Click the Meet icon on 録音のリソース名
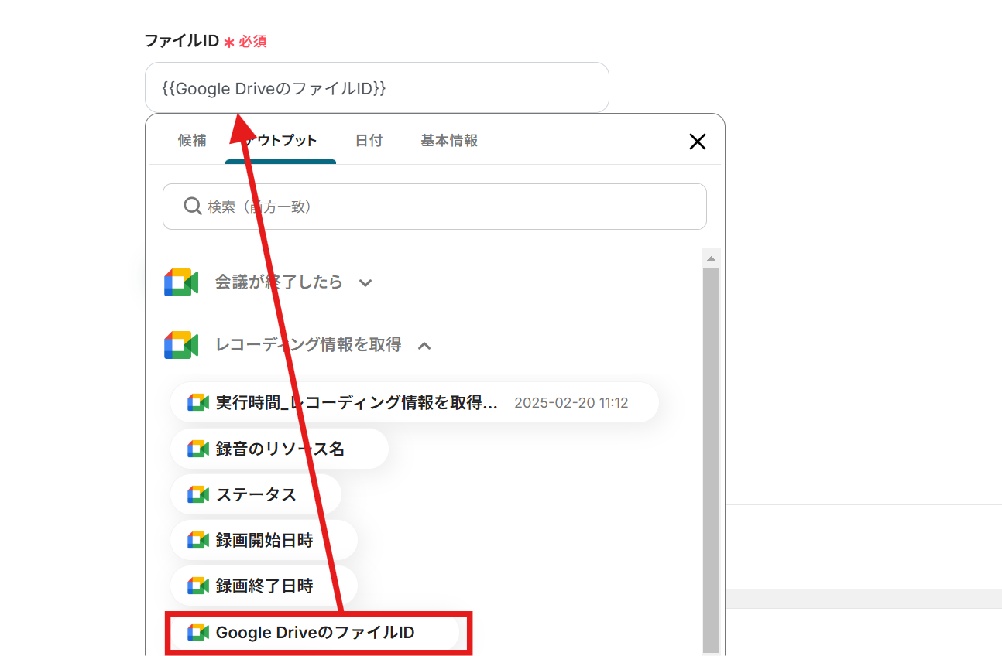This screenshot has width=1002, height=656. pyautogui.click(x=198, y=449)
